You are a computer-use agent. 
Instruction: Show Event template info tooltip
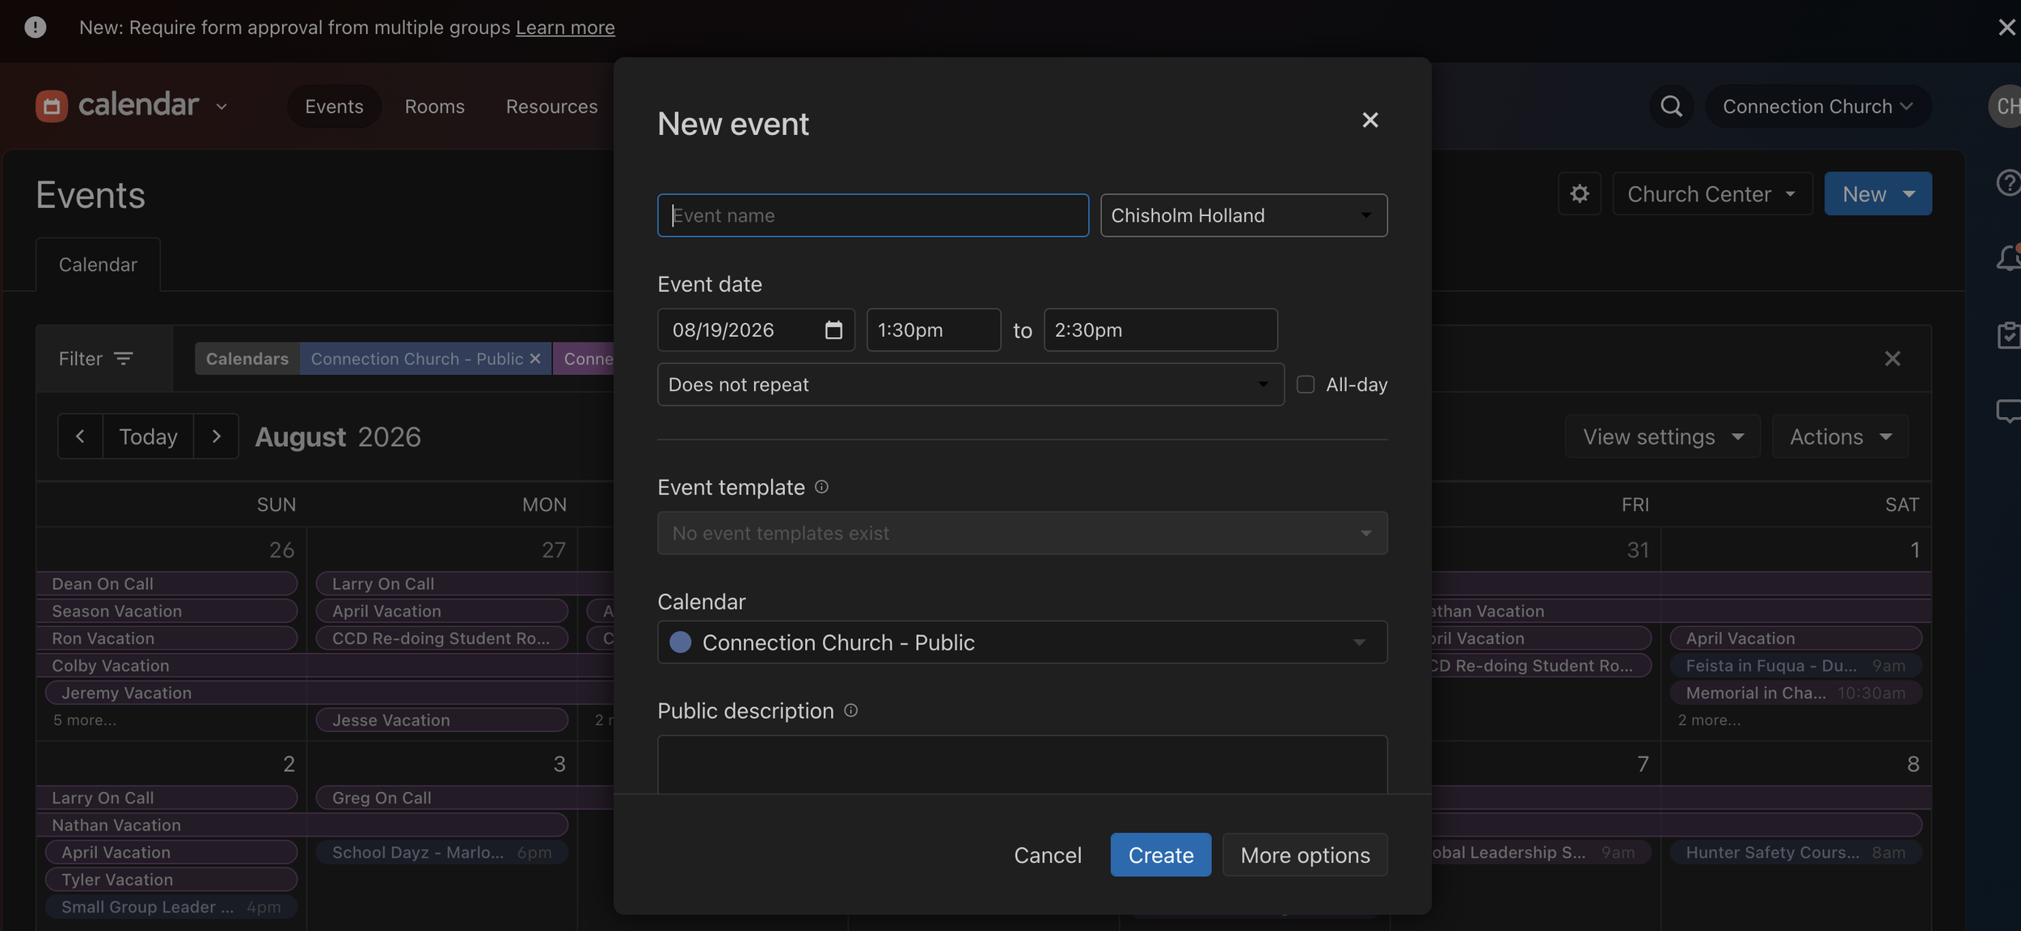pos(821,487)
